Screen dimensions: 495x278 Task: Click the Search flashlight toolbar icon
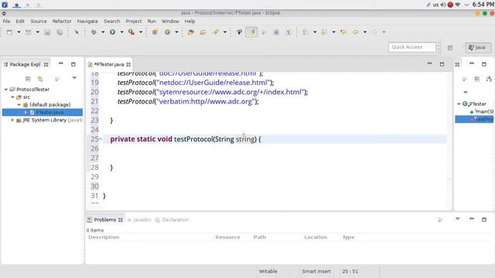pyautogui.click(x=216, y=32)
